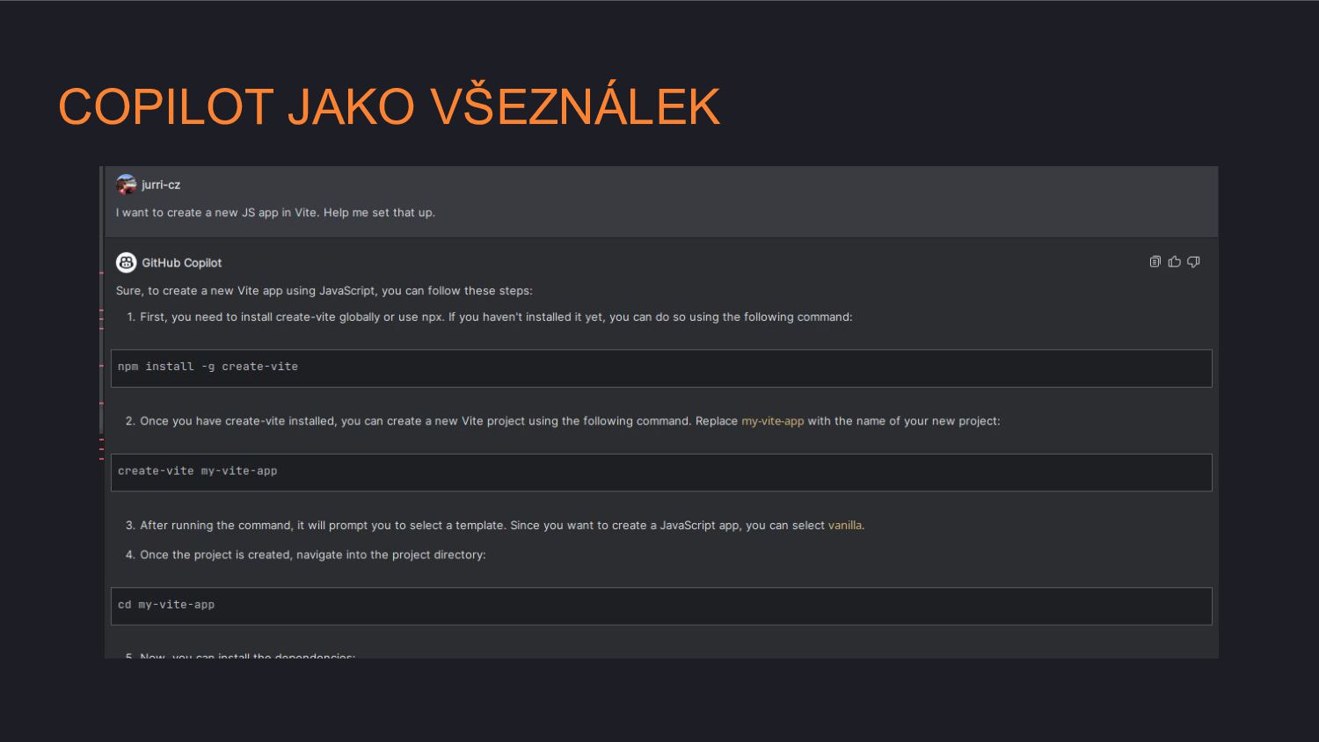The height and width of the screenshot is (742, 1319).
Task: Click the chat panel's left scroll gutter bar
Action: pyautogui.click(x=102, y=299)
